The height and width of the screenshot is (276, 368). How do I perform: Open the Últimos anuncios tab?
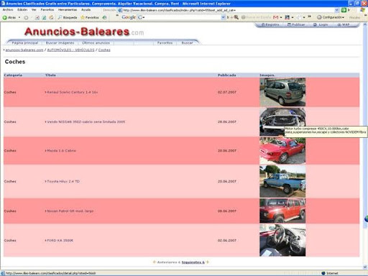(x=96, y=43)
